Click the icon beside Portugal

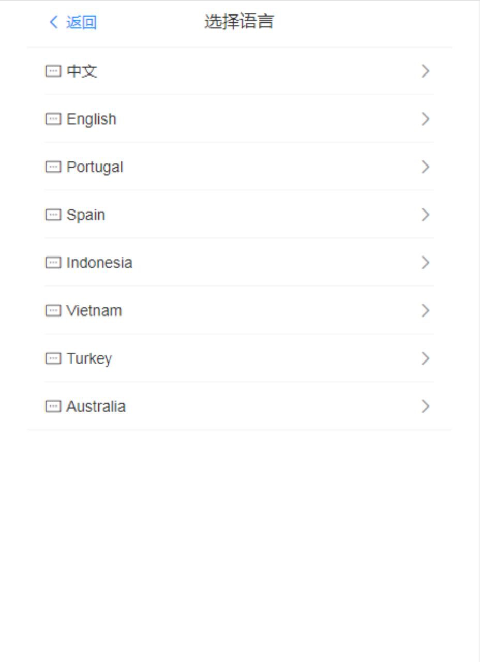pos(53,167)
